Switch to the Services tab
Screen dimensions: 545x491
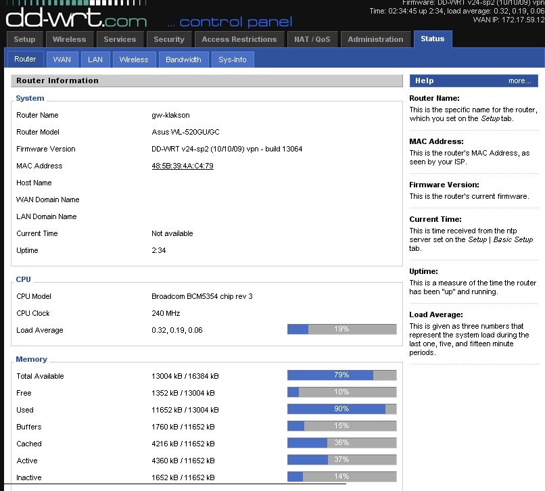(x=120, y=39)
